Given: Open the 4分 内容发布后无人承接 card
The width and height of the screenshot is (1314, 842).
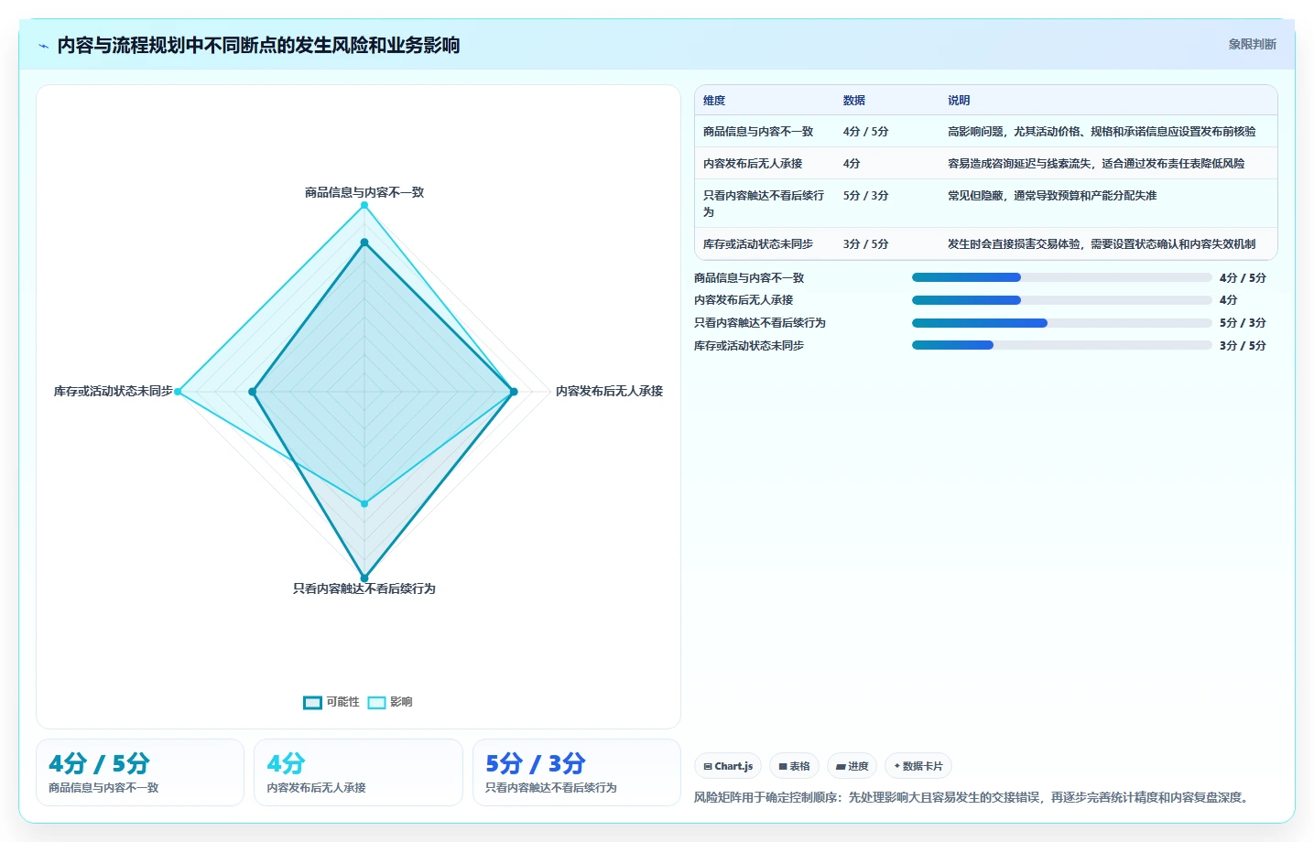Looking at the screenshot, I should (x=358, y=772).
